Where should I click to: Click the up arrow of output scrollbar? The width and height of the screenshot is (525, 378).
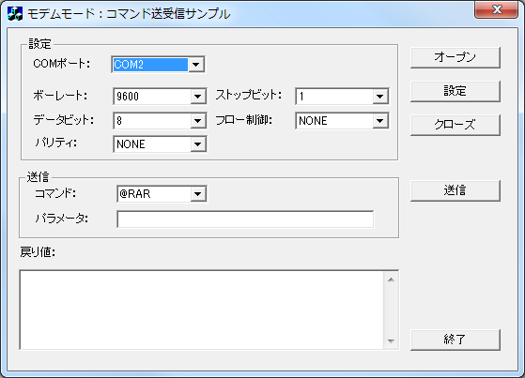point(391,280)
